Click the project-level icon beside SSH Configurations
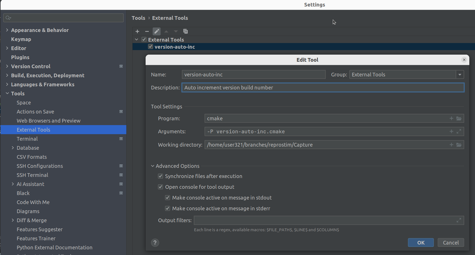 click(121, 166)
